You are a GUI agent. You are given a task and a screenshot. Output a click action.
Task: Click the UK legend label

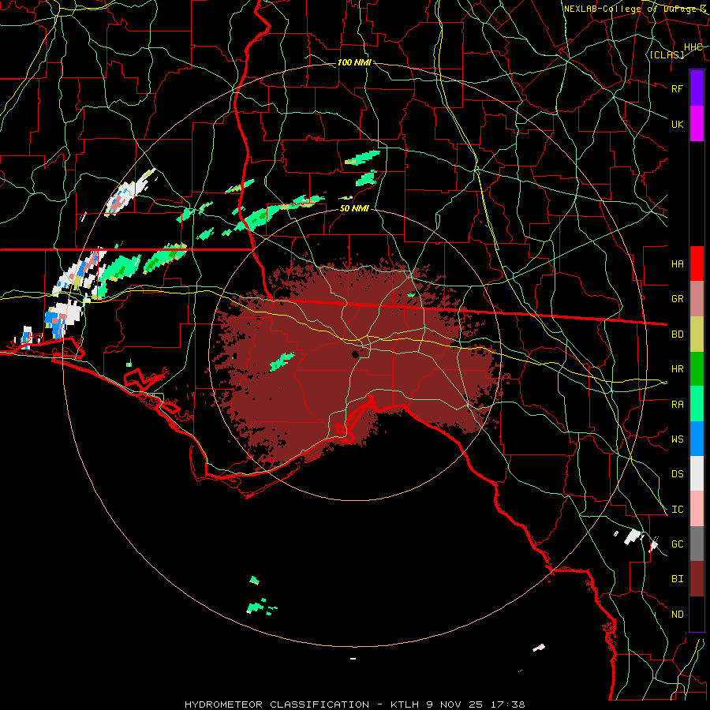(x=677, y=124)
